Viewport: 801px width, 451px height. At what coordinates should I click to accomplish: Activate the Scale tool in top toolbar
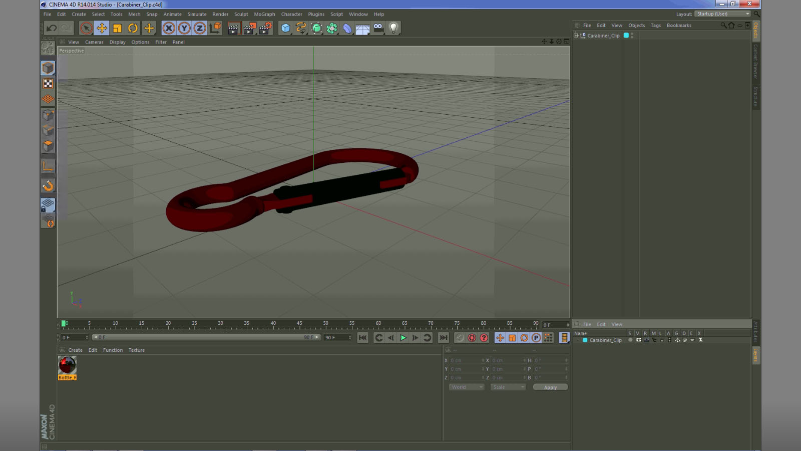click(117, 28)
